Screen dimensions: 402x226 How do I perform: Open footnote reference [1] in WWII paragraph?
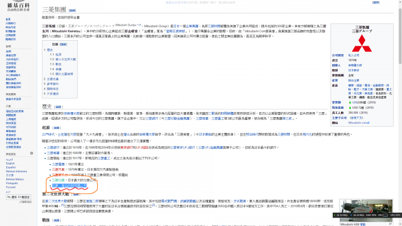(x=63, y=205)
